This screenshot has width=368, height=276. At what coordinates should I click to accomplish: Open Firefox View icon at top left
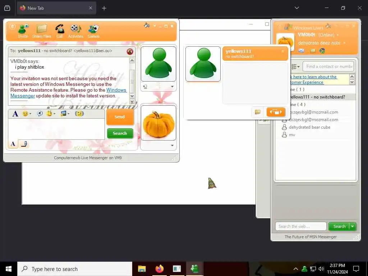[7, 8]
